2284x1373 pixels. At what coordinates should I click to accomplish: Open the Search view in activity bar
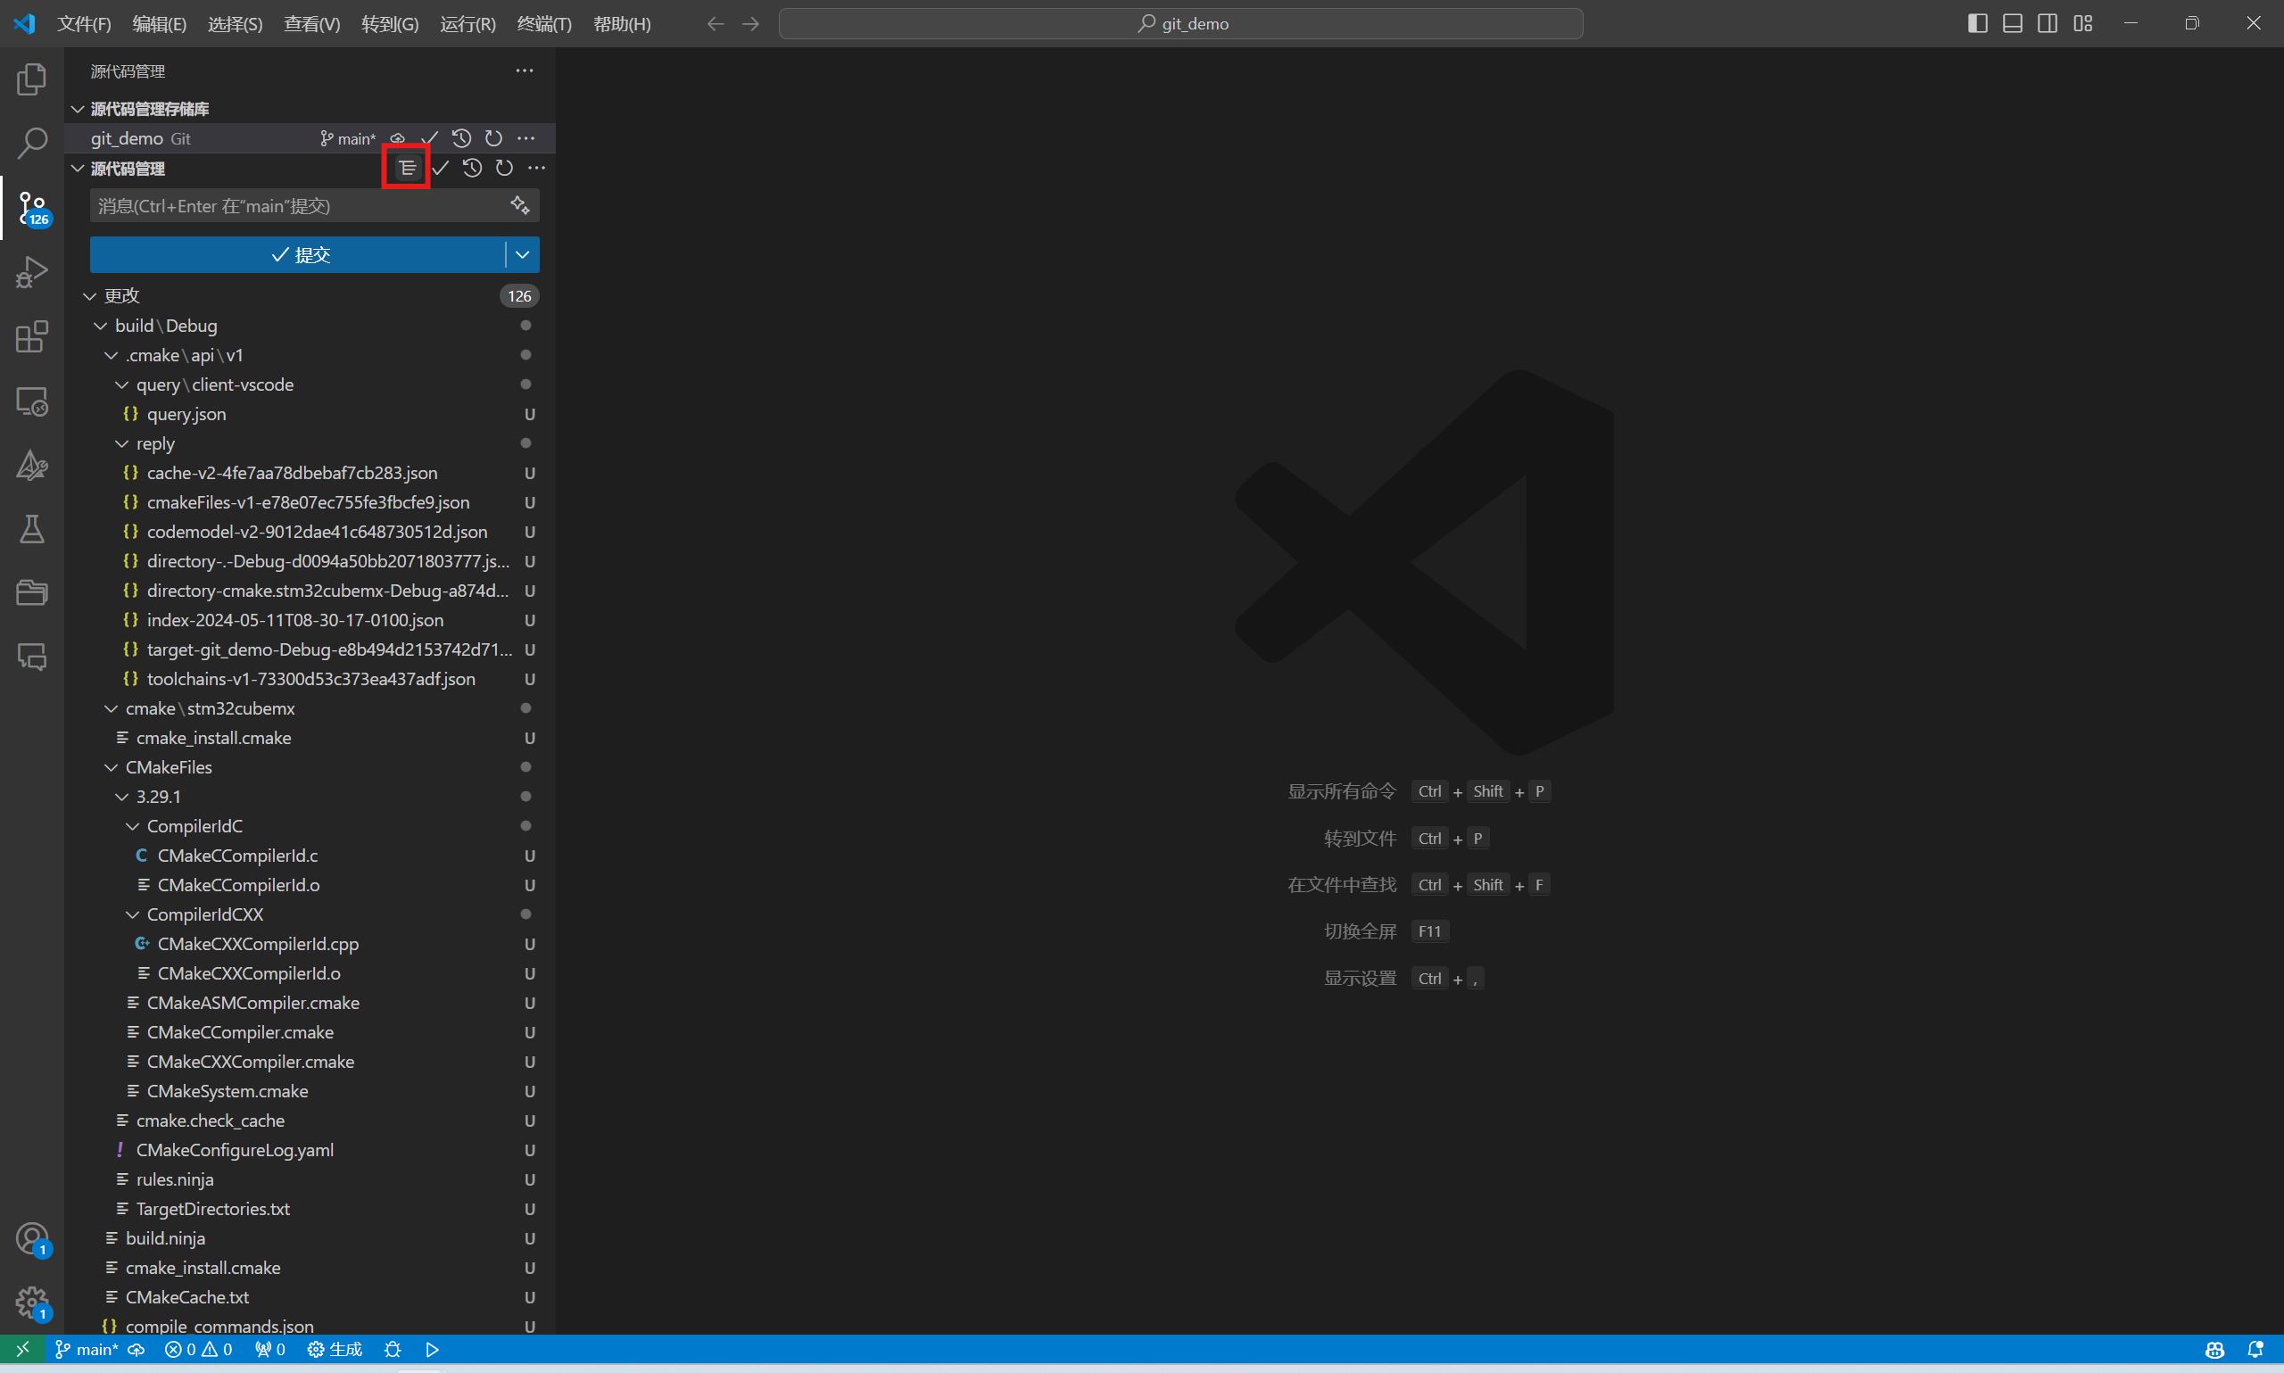[x=31, y=144]
